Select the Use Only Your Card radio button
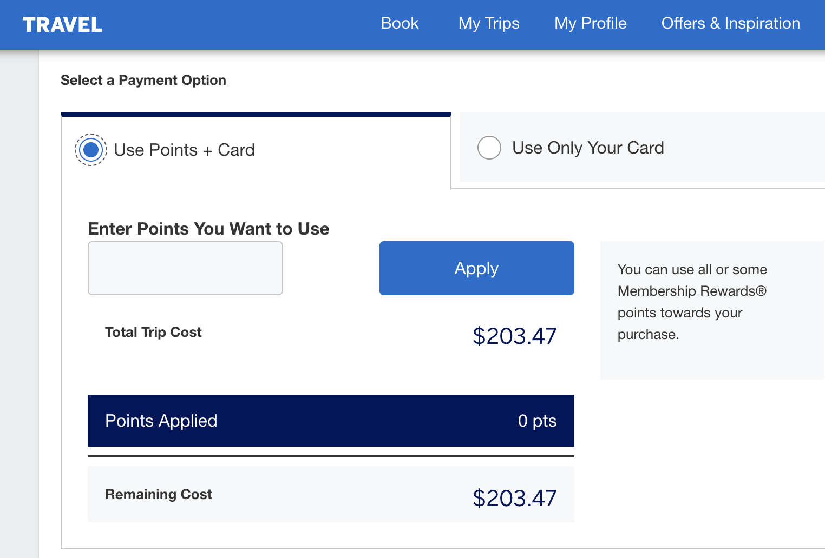This screenshot has width=825, height=558. [489, 148]
